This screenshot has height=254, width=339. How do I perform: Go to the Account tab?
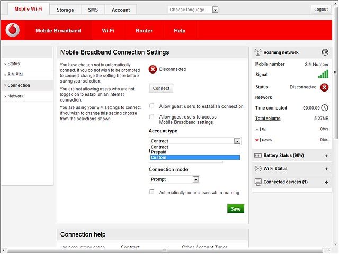[x=121, y=10]
